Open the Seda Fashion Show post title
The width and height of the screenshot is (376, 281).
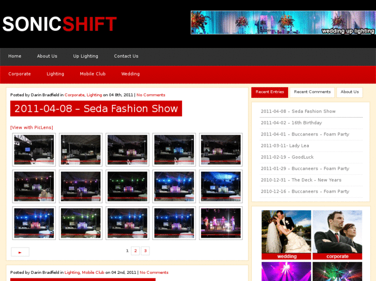click(x=96, y=109)
